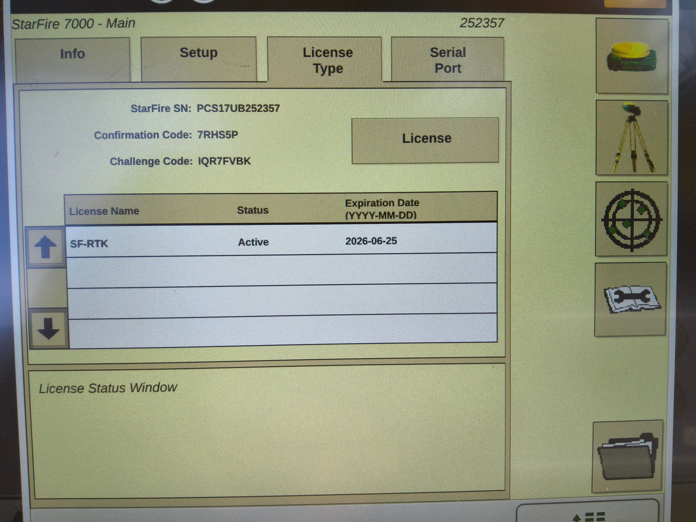Image resolution: width=696 pixels, height=522 pixels.
Task: Click the expiration date 2026-06-25
Action: pyautogui.click(x=371, y=241)
